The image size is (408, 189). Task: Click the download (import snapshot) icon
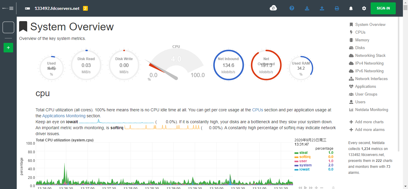tap(307, 8)
